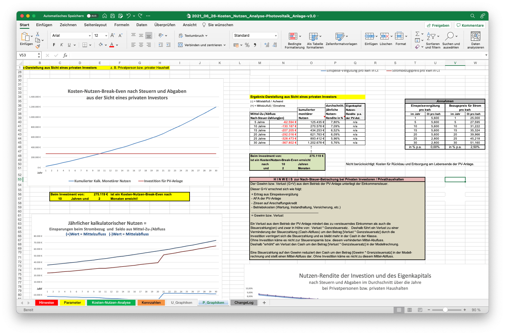Switch to page layout view button
Image resolution: width=505 pixels, height=335 pixels.
click(409, 310)
